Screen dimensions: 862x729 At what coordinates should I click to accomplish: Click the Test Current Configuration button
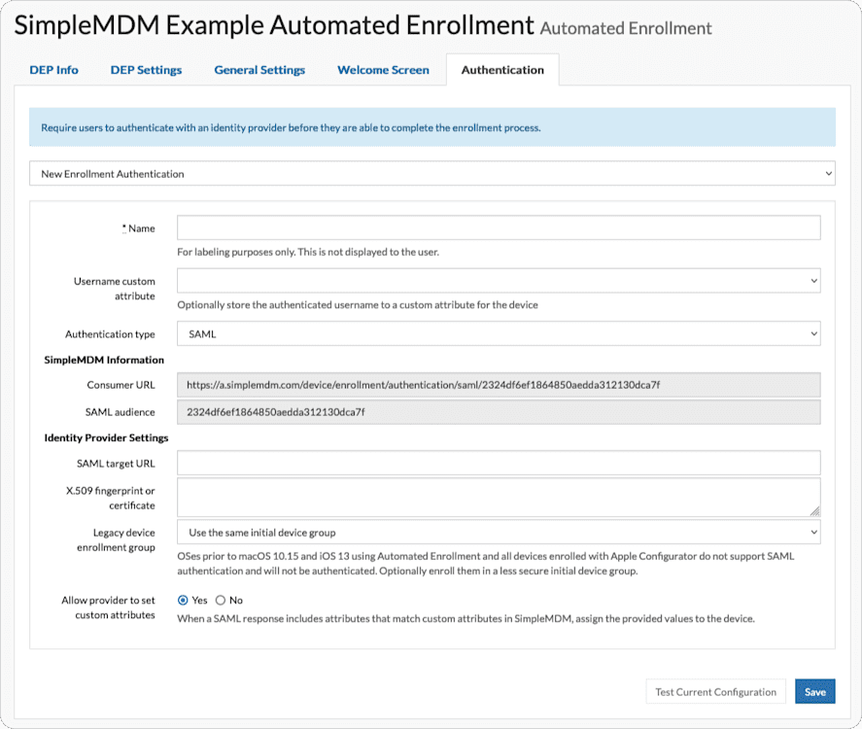[x=716, y=692]
